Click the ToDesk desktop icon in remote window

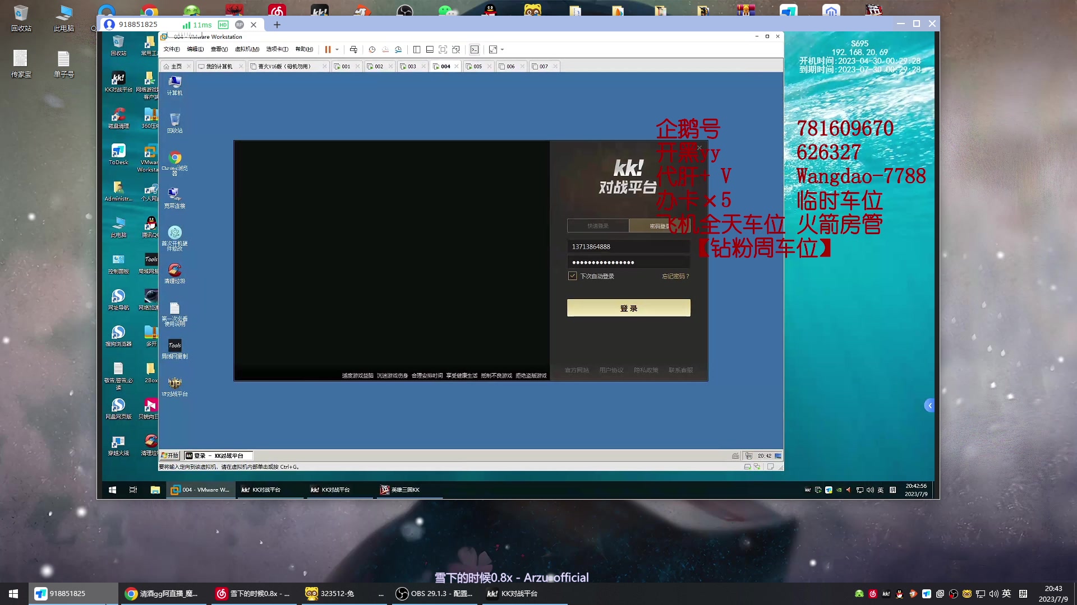118,154
